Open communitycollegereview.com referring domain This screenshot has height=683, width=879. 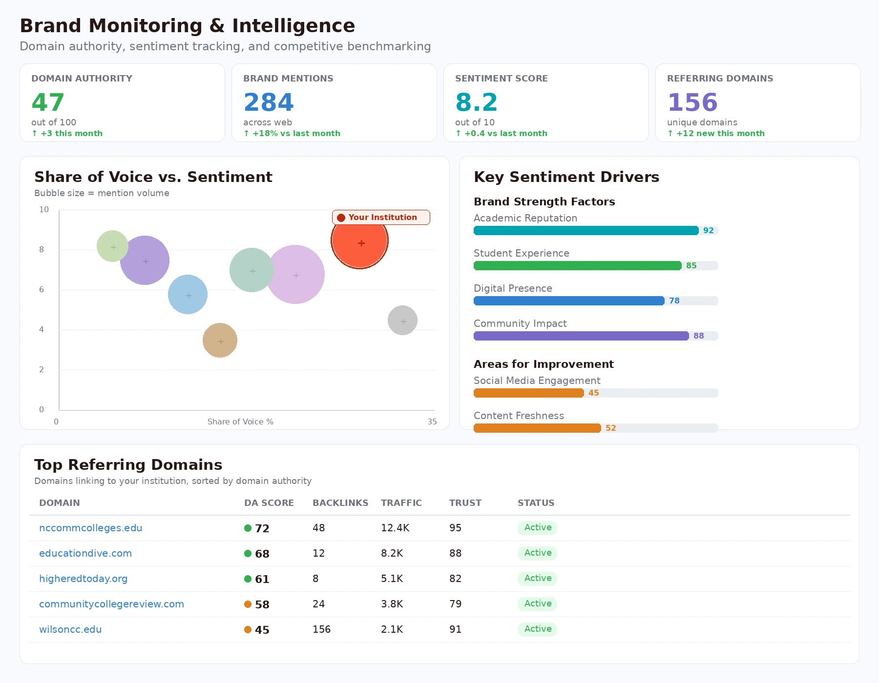[111, 604]
